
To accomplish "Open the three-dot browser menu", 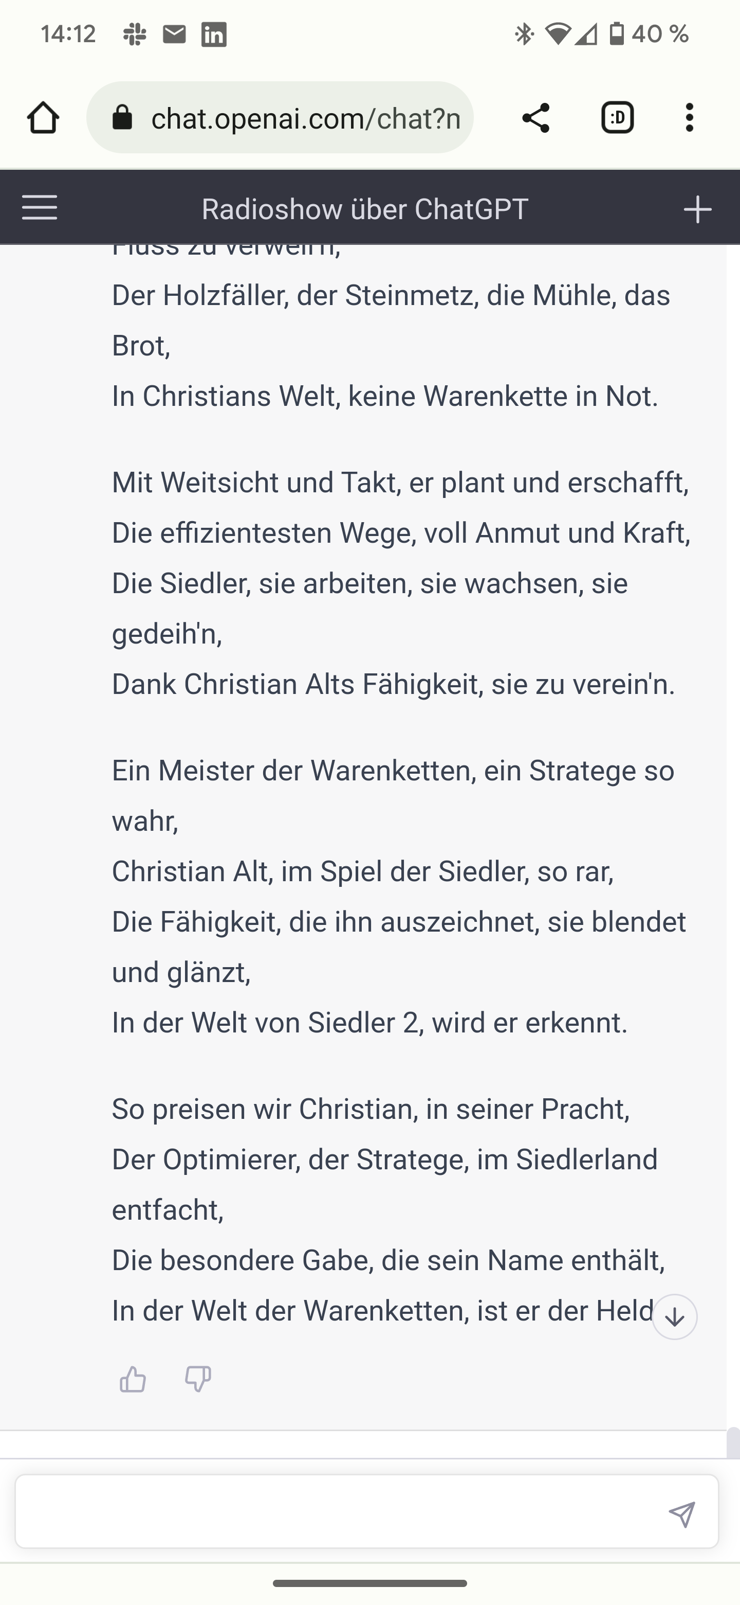I will coord(689,118).
